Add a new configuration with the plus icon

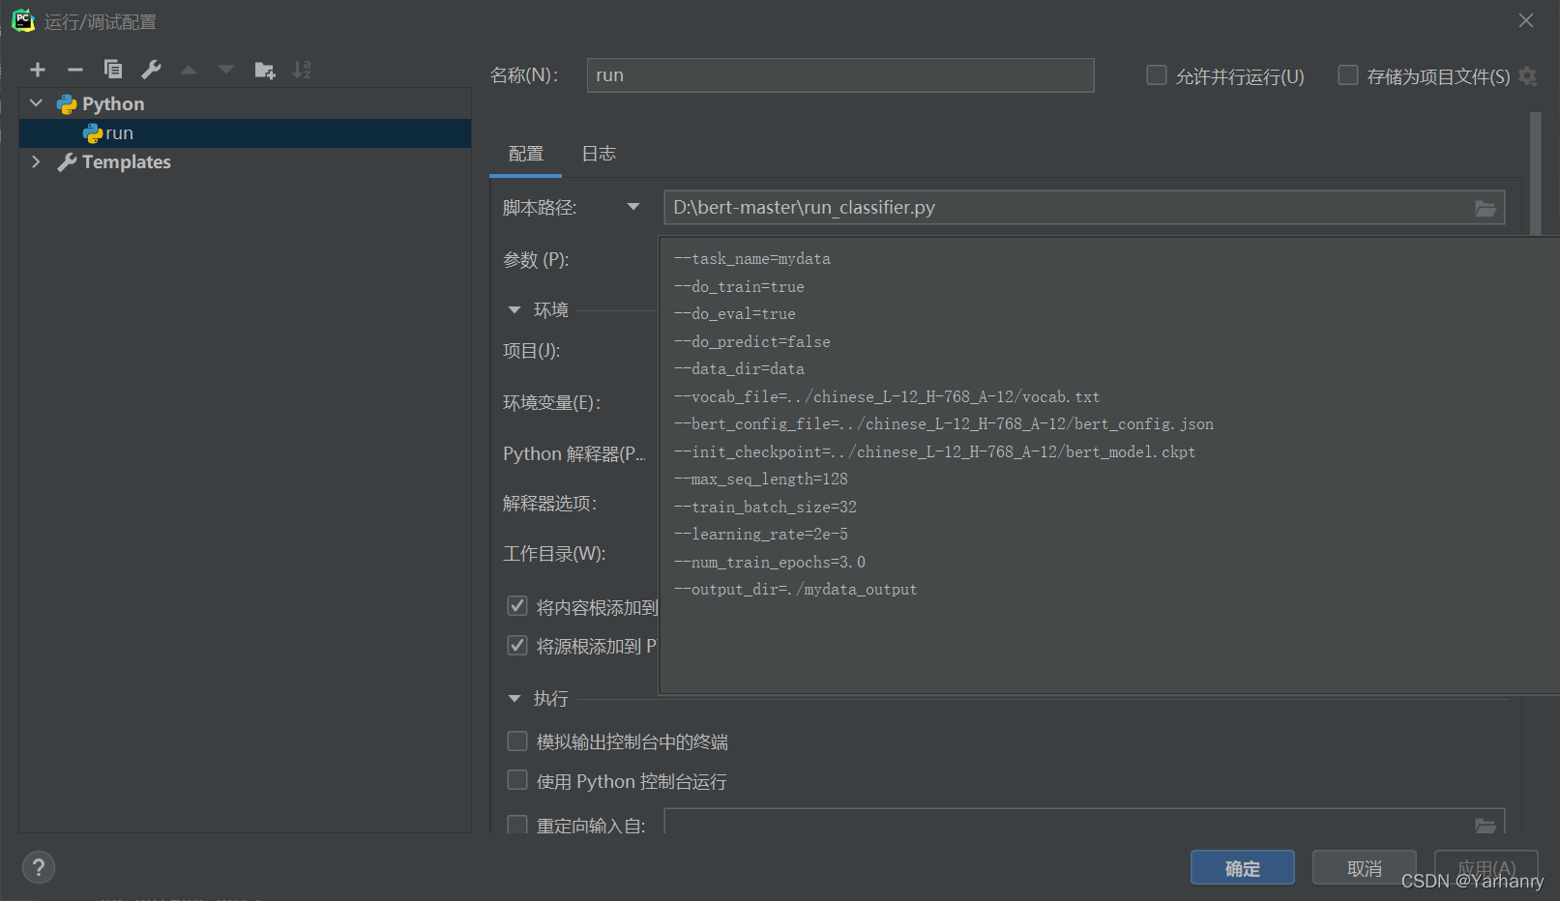38,70
